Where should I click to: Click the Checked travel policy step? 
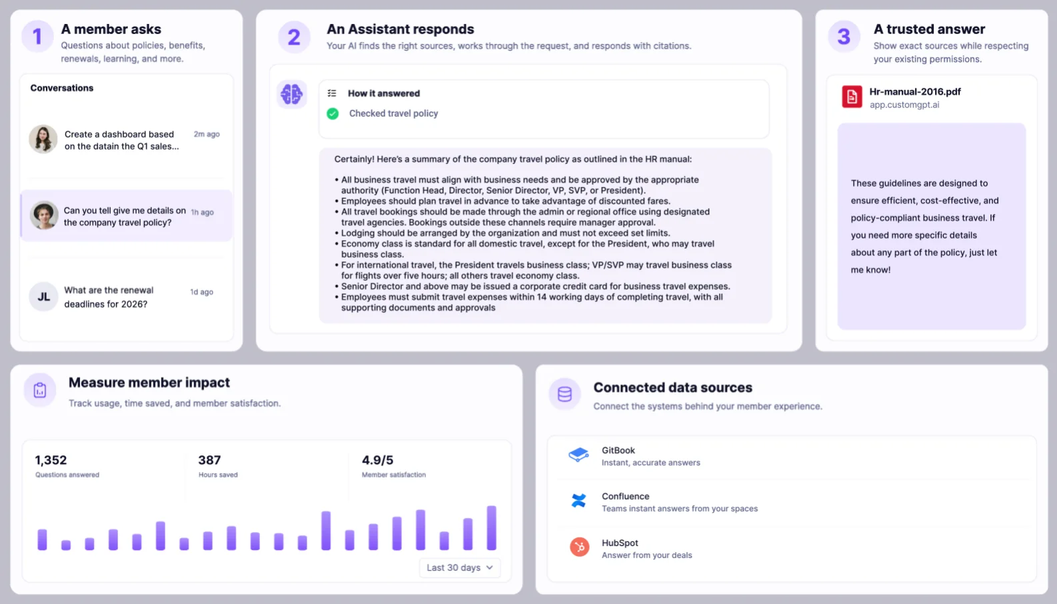point(394,114)
